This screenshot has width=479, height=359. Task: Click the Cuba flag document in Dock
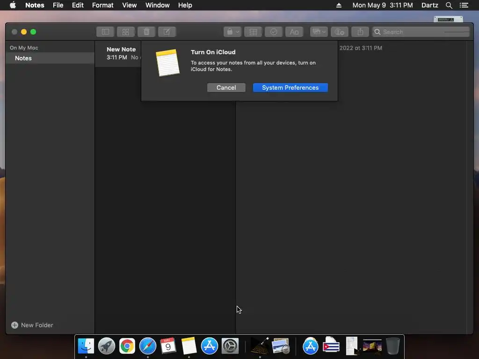[331, 346]
